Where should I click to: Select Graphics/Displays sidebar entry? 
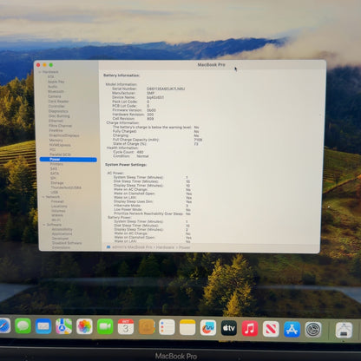[x=64, y=135]
